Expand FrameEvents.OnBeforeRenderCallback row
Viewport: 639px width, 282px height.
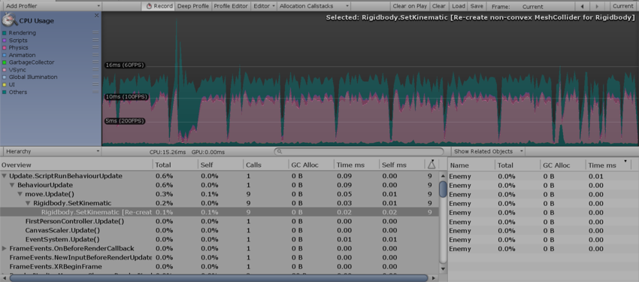click(4, 248)
